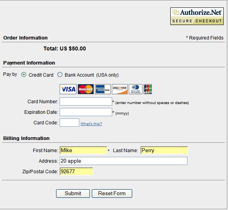Click the Zip/Postal Code field
228x210 pixels.
coord(77,171)
